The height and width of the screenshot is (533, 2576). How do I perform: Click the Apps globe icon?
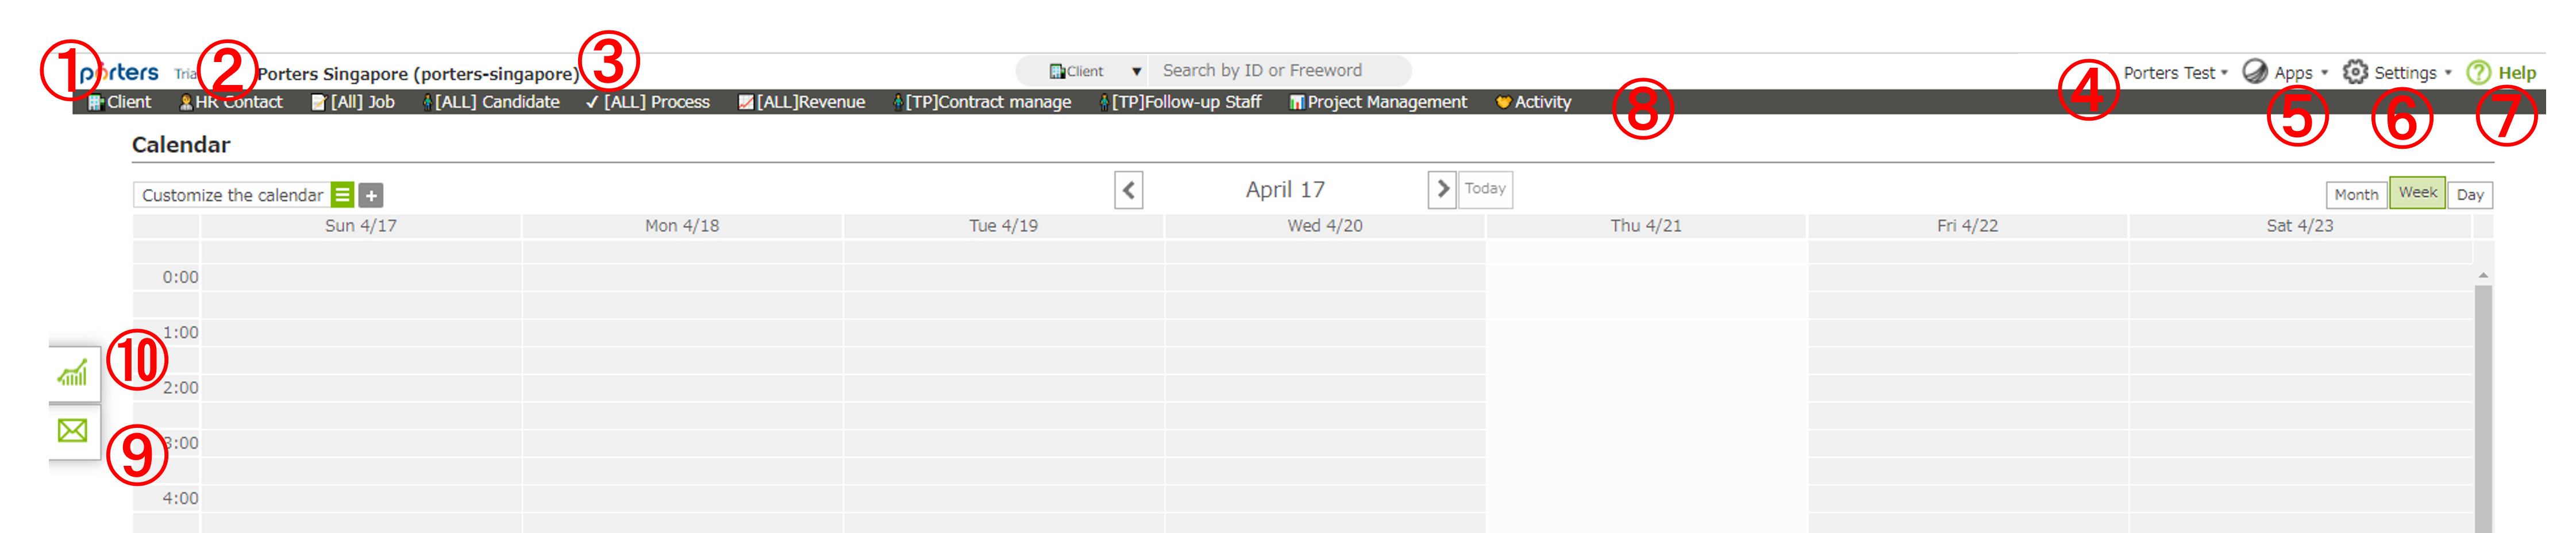pyautogui.click(x=2255, y=72)
